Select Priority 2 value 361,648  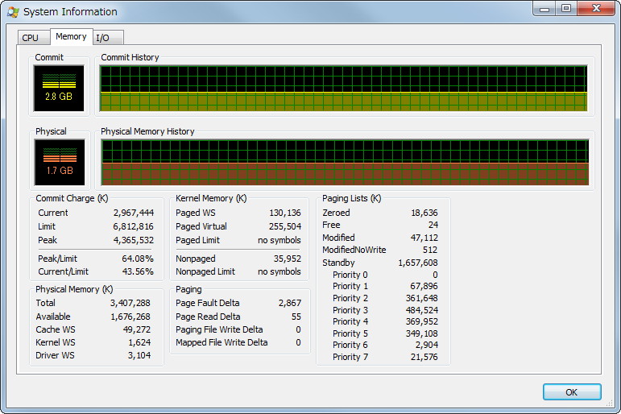pyautogui.click(x=422, y=298)
